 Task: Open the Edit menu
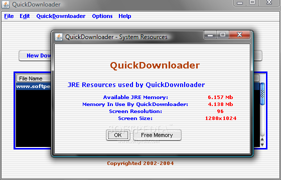coord(25,16)
